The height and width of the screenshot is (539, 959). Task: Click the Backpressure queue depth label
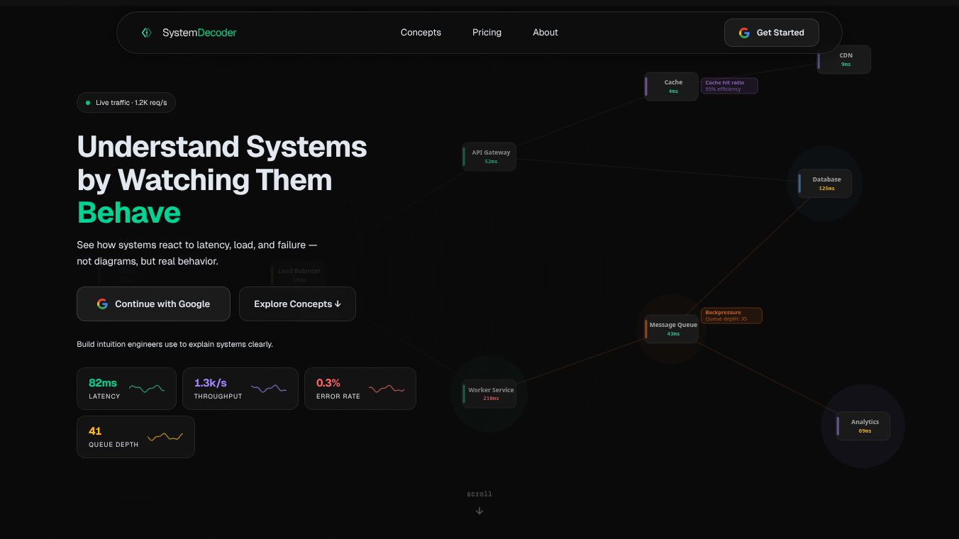[731, 316]
